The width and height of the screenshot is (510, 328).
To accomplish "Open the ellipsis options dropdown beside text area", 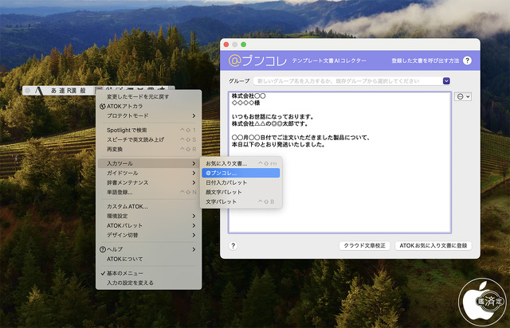I will click(462, 96).
